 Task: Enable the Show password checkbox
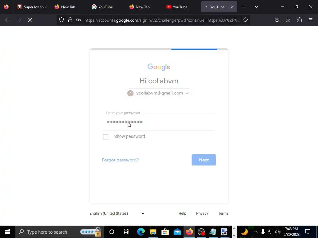(106, 137)
